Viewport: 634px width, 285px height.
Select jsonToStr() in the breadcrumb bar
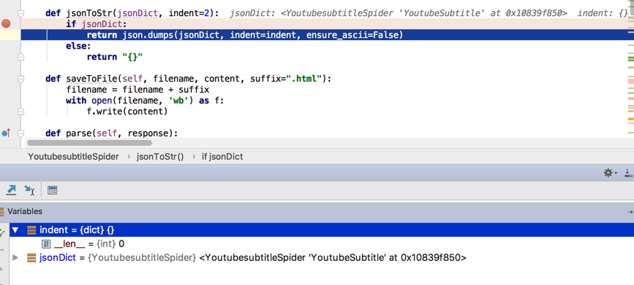[161, 157]
